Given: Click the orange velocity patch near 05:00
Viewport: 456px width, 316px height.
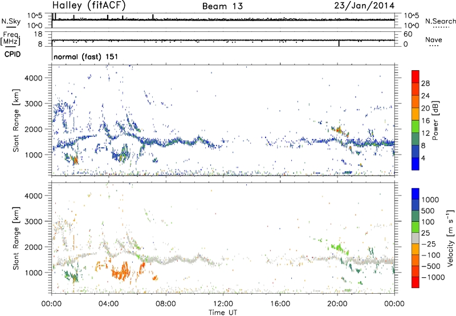Looking at the screenshot, I should [121, 271].
